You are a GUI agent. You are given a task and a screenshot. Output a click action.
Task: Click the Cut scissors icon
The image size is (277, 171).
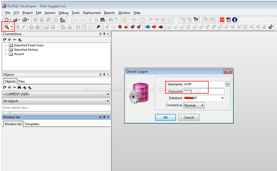90,20
